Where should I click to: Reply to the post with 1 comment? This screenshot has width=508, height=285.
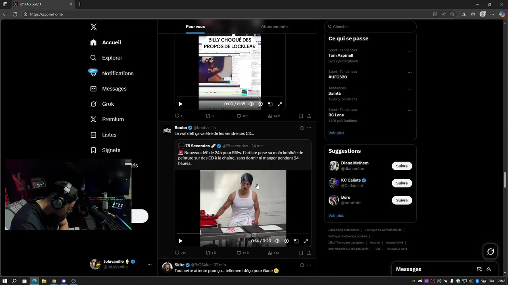(x=178, y=116)
